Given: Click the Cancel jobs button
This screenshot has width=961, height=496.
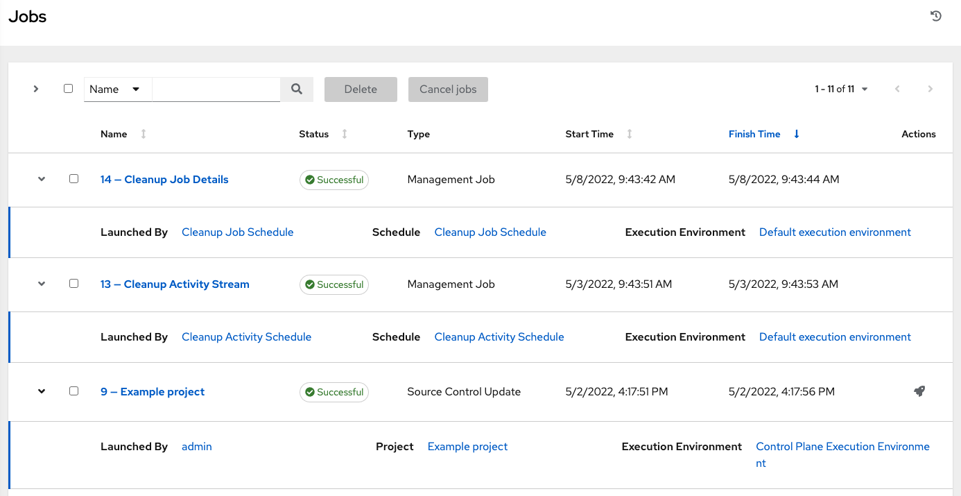Looking at the screenshot, I should 448,89.
